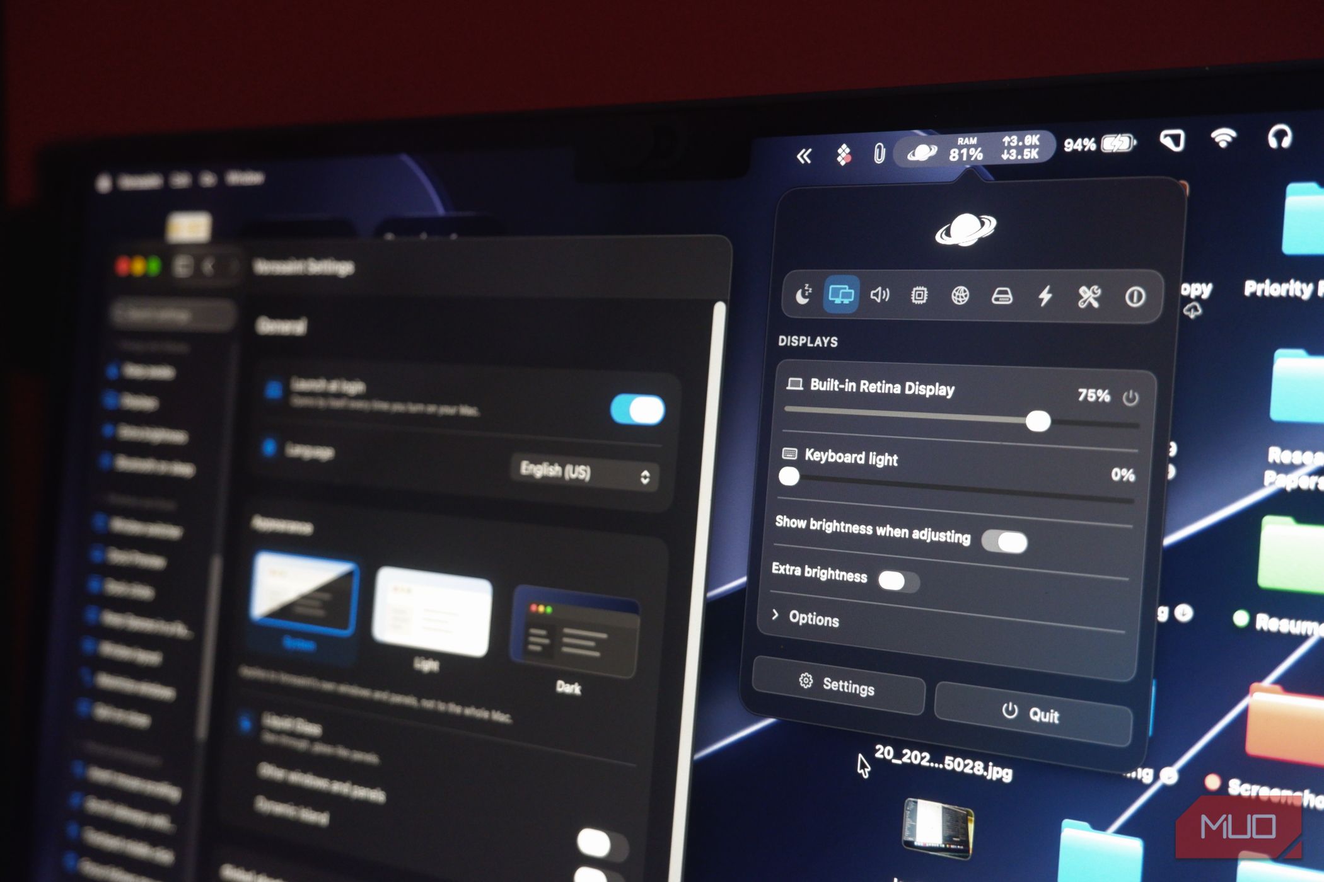Toggle Launch at login in Settings window

point(637,409)
